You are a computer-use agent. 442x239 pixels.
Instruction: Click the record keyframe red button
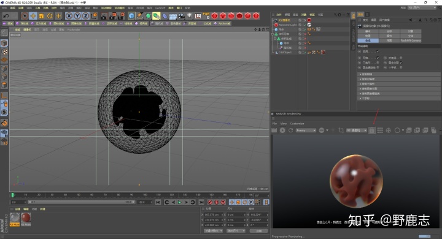click(x=210, y=202)
